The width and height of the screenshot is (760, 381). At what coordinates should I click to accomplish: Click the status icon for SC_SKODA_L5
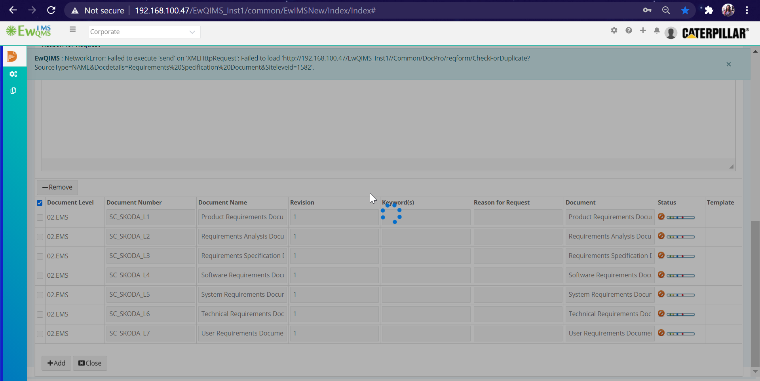[x=661, y=294]
